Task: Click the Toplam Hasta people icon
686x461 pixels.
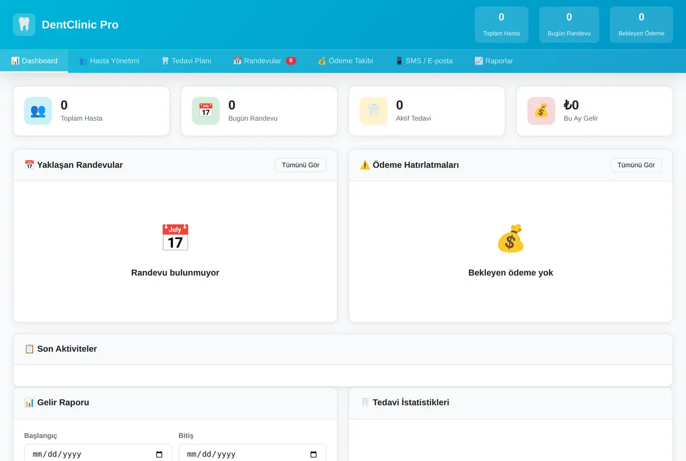Action: click(x=38, y=111)
